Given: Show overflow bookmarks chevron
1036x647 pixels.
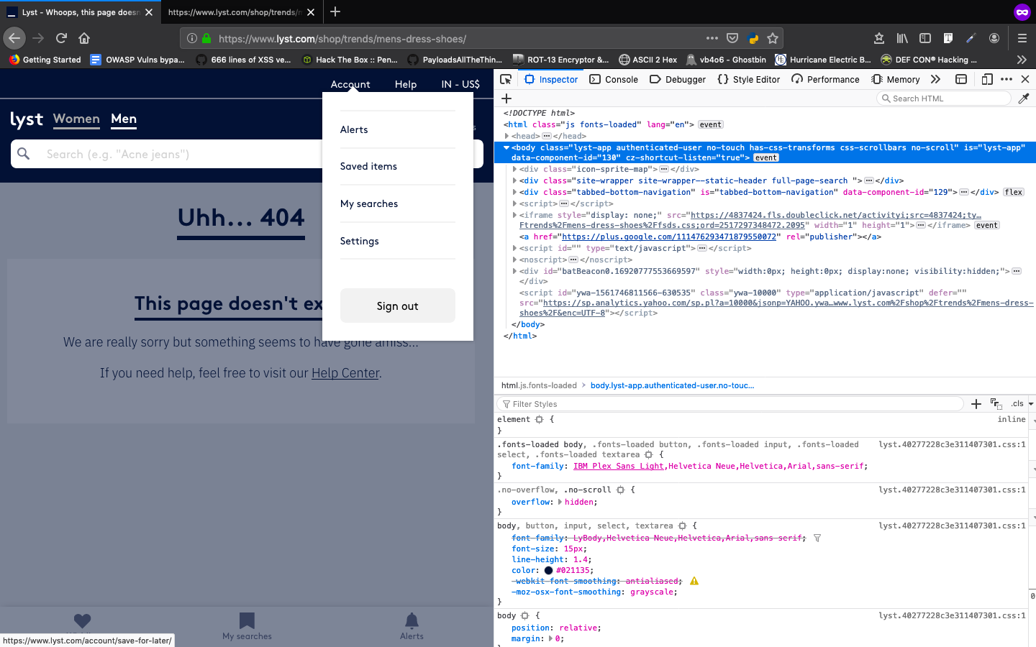Looking at the screenshot, I should click(1022, 60).
